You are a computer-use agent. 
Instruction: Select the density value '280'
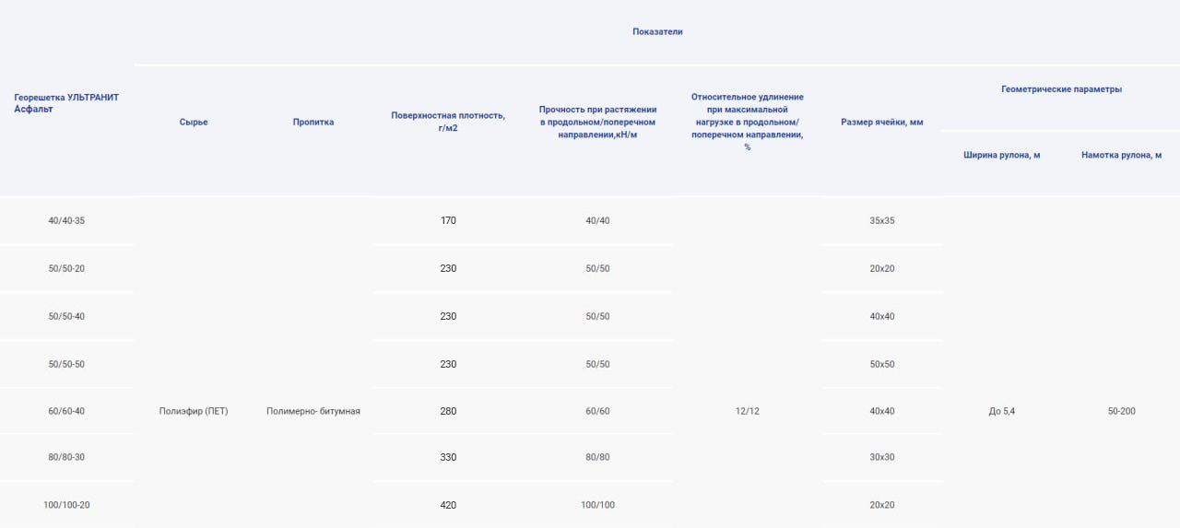click(x=448, y=411)
